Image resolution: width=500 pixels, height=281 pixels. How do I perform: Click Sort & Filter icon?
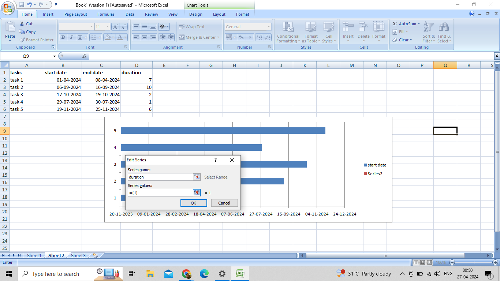coord(428,27)
